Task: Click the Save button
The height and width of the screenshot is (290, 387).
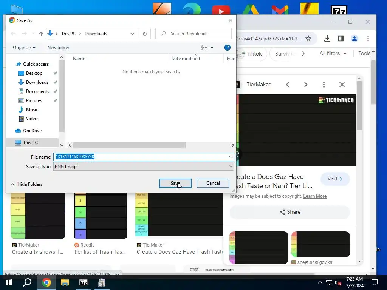Action: (175, 183)
